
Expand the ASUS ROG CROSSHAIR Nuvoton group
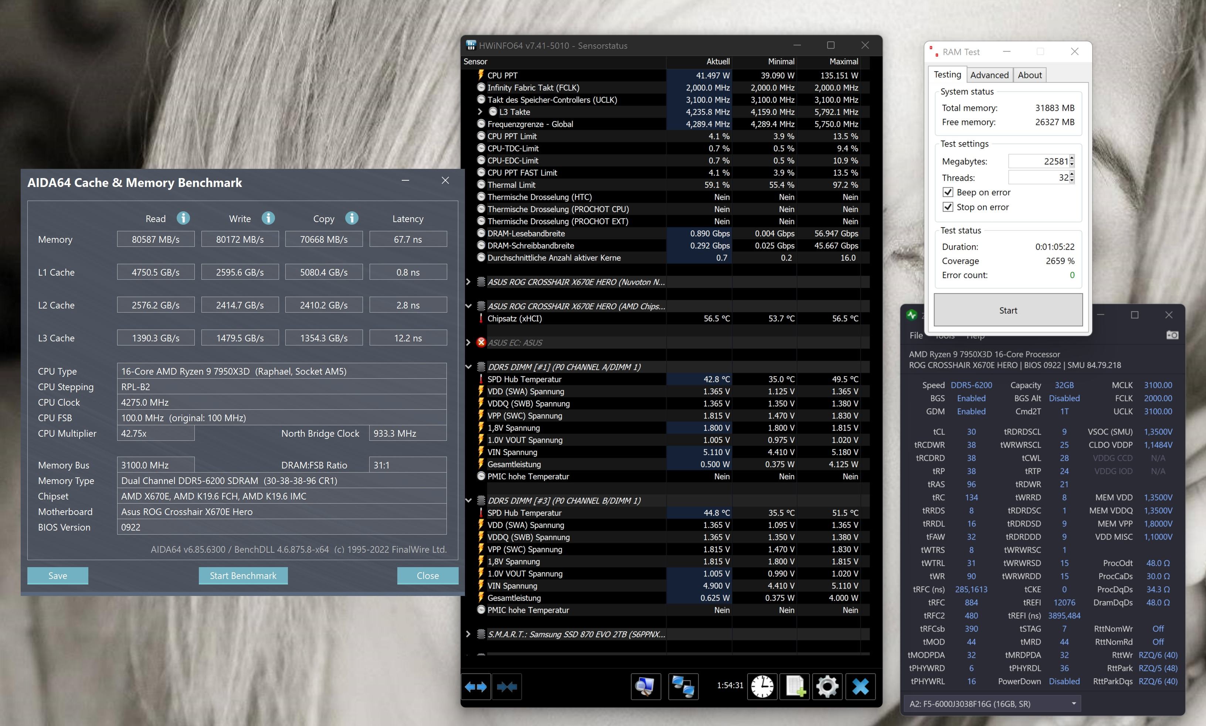pyautogui.click(x=468, y=282)
